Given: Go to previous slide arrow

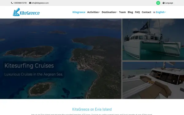Looking at the screenshot, I should click(x=174, y=81).
